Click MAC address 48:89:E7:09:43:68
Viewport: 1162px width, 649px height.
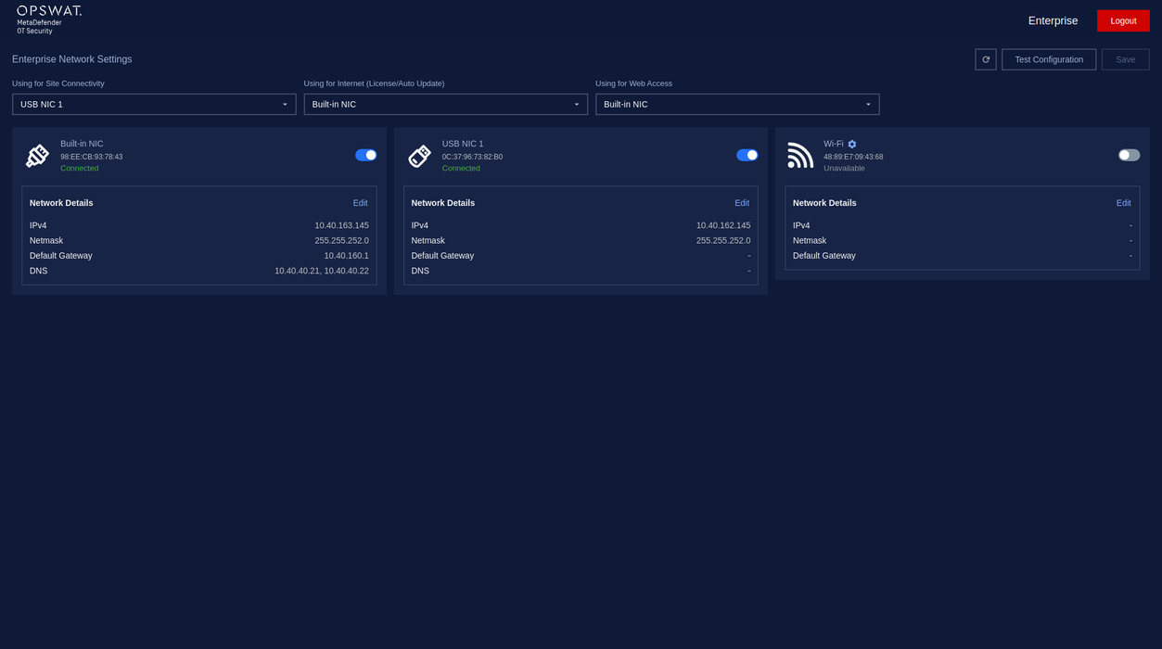point(853,157)
